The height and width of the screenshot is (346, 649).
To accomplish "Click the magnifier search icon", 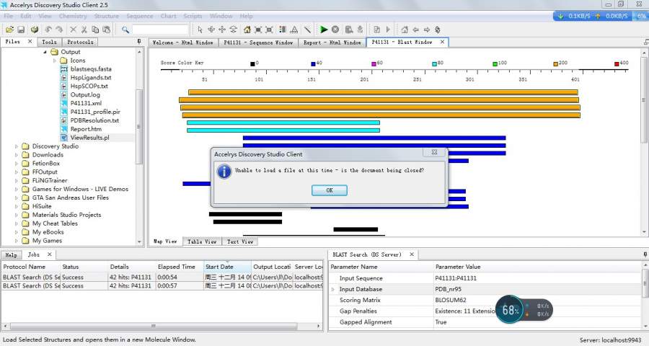I will pos(125,30).
